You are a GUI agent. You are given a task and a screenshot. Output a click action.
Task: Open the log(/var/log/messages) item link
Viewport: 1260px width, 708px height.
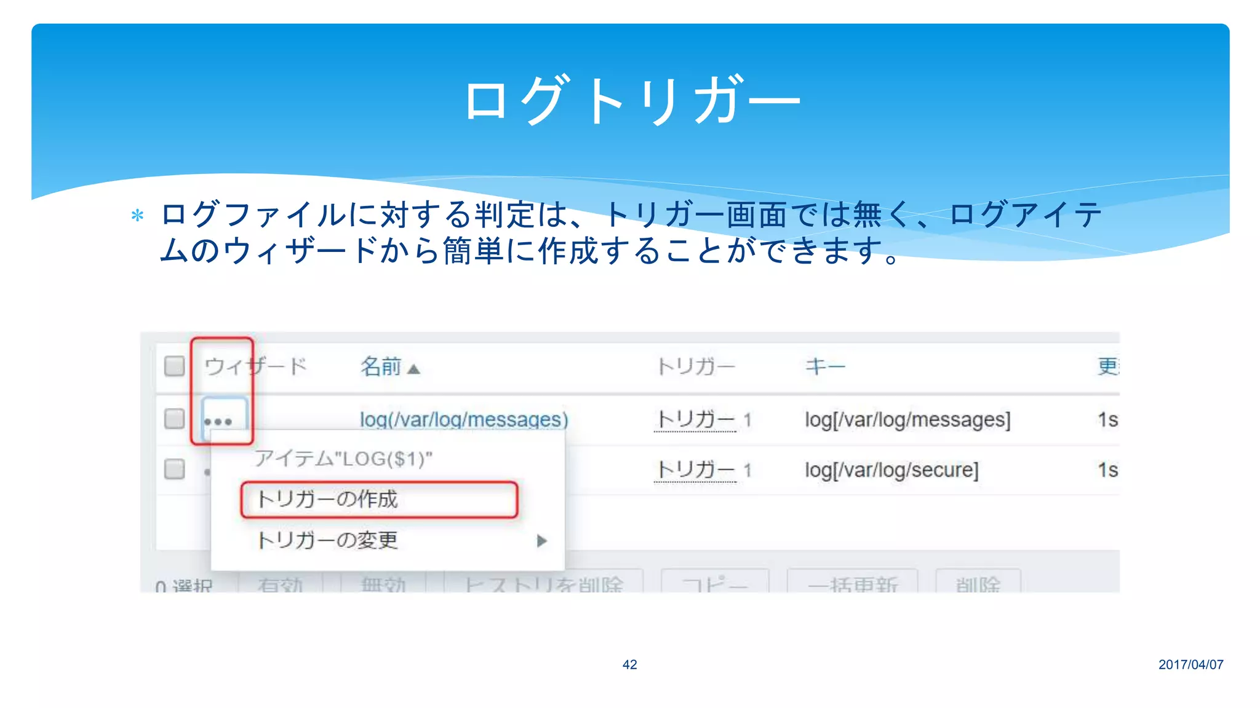click(464, 419)
